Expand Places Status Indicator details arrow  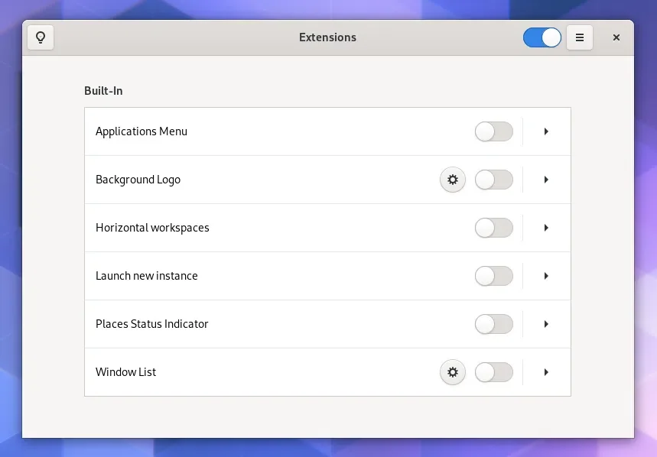click(546, 324)
